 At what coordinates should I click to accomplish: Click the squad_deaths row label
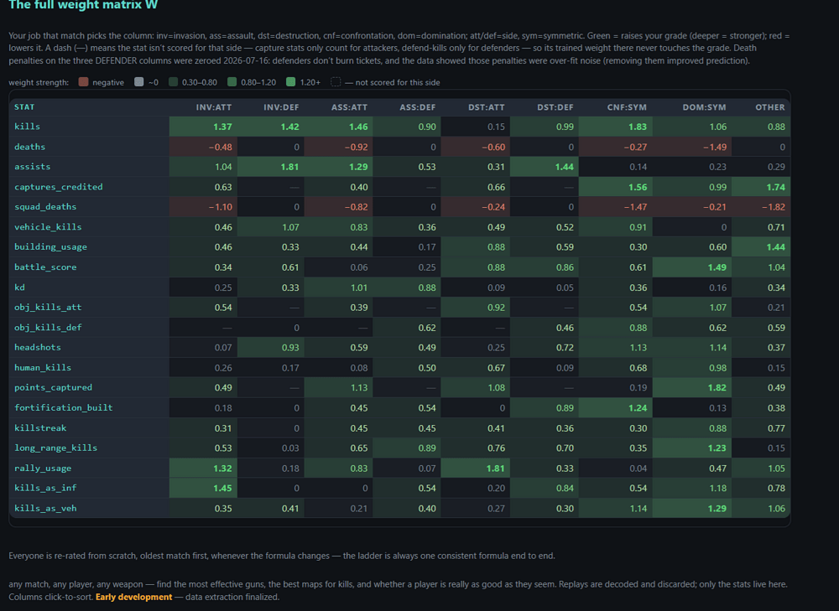pyautogui.click(x=45, y=206)
